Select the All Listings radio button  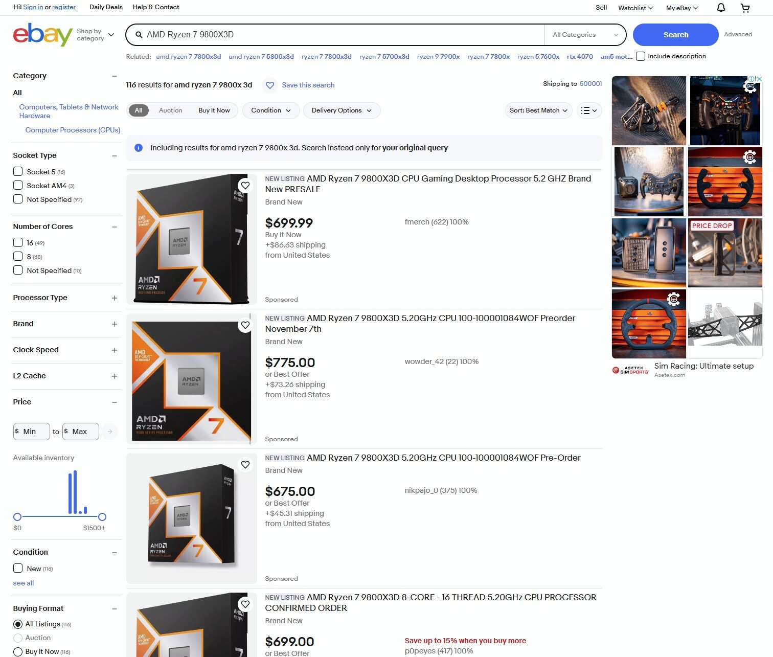(x=18, y=624)
